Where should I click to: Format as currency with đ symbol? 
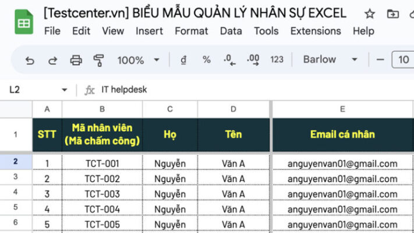coord(183,59)
